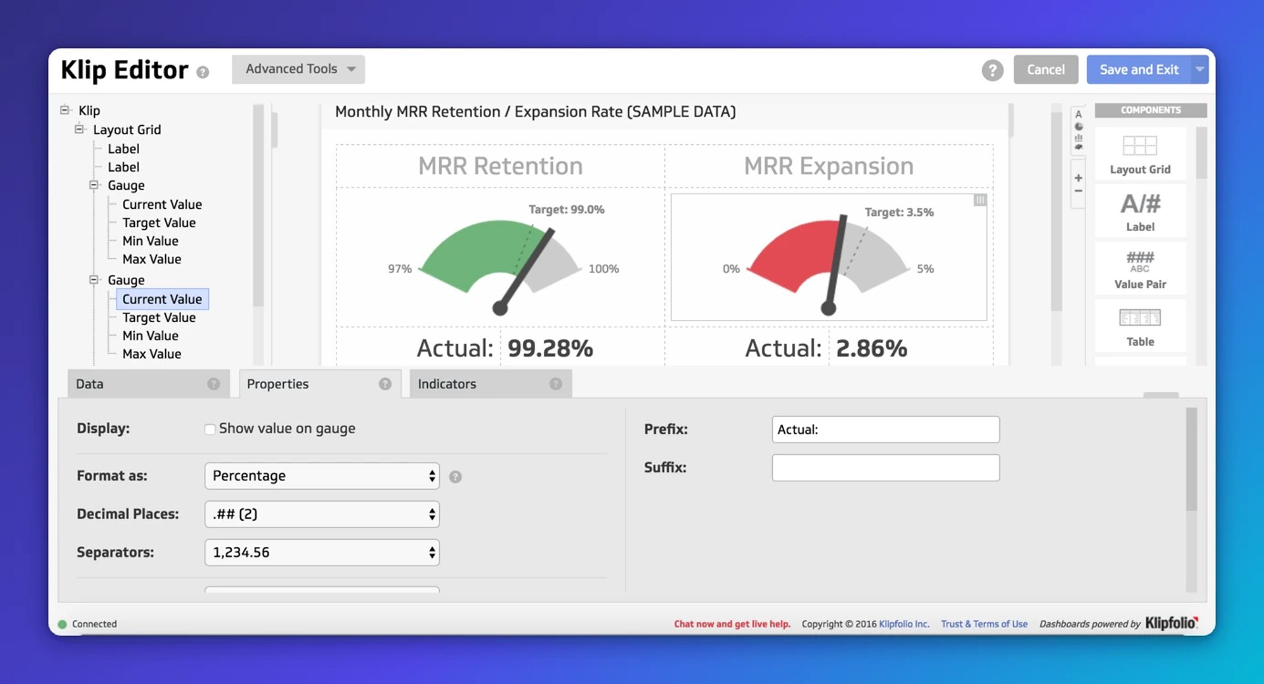This screenshot has height=684, width=1264.
Task: Enable Show value on gauge checkbox
Action: pos(210,429)
